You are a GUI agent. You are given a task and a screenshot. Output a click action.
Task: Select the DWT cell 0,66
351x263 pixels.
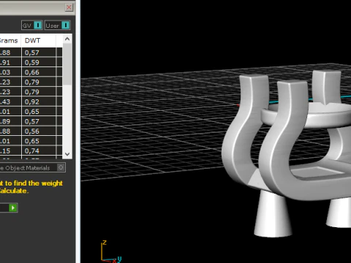coord(39,72)
